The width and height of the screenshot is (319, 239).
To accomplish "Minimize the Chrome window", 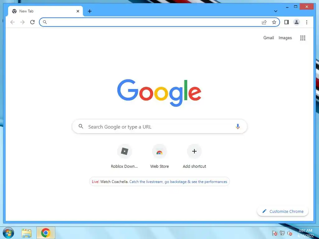I will [x=287, y=7].
